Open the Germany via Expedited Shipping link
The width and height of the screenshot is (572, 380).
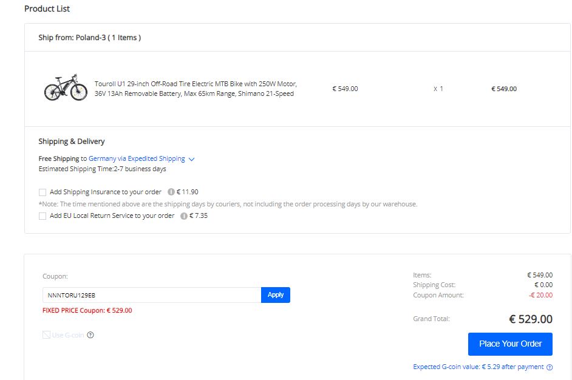[x=137, y=158]
